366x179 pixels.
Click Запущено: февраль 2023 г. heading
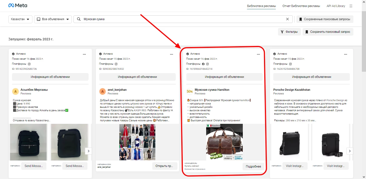coord(31,39)
